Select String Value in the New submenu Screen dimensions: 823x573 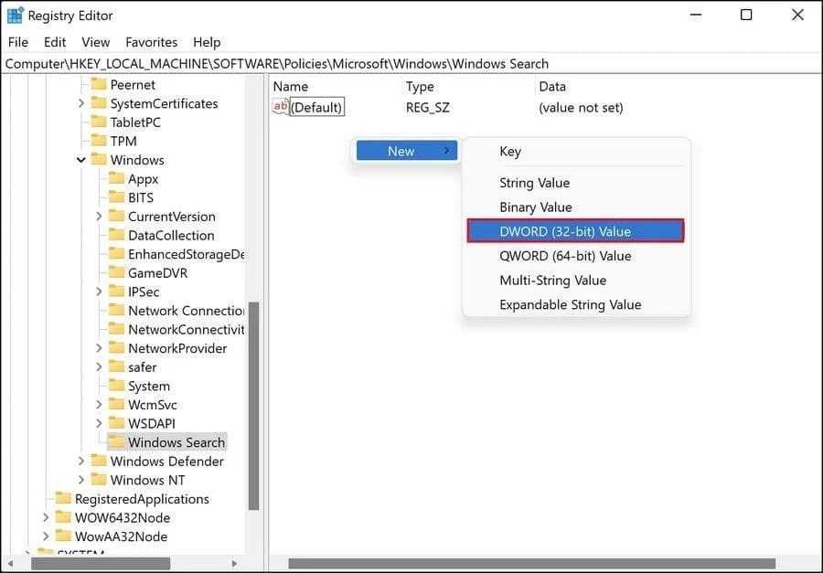534,183
